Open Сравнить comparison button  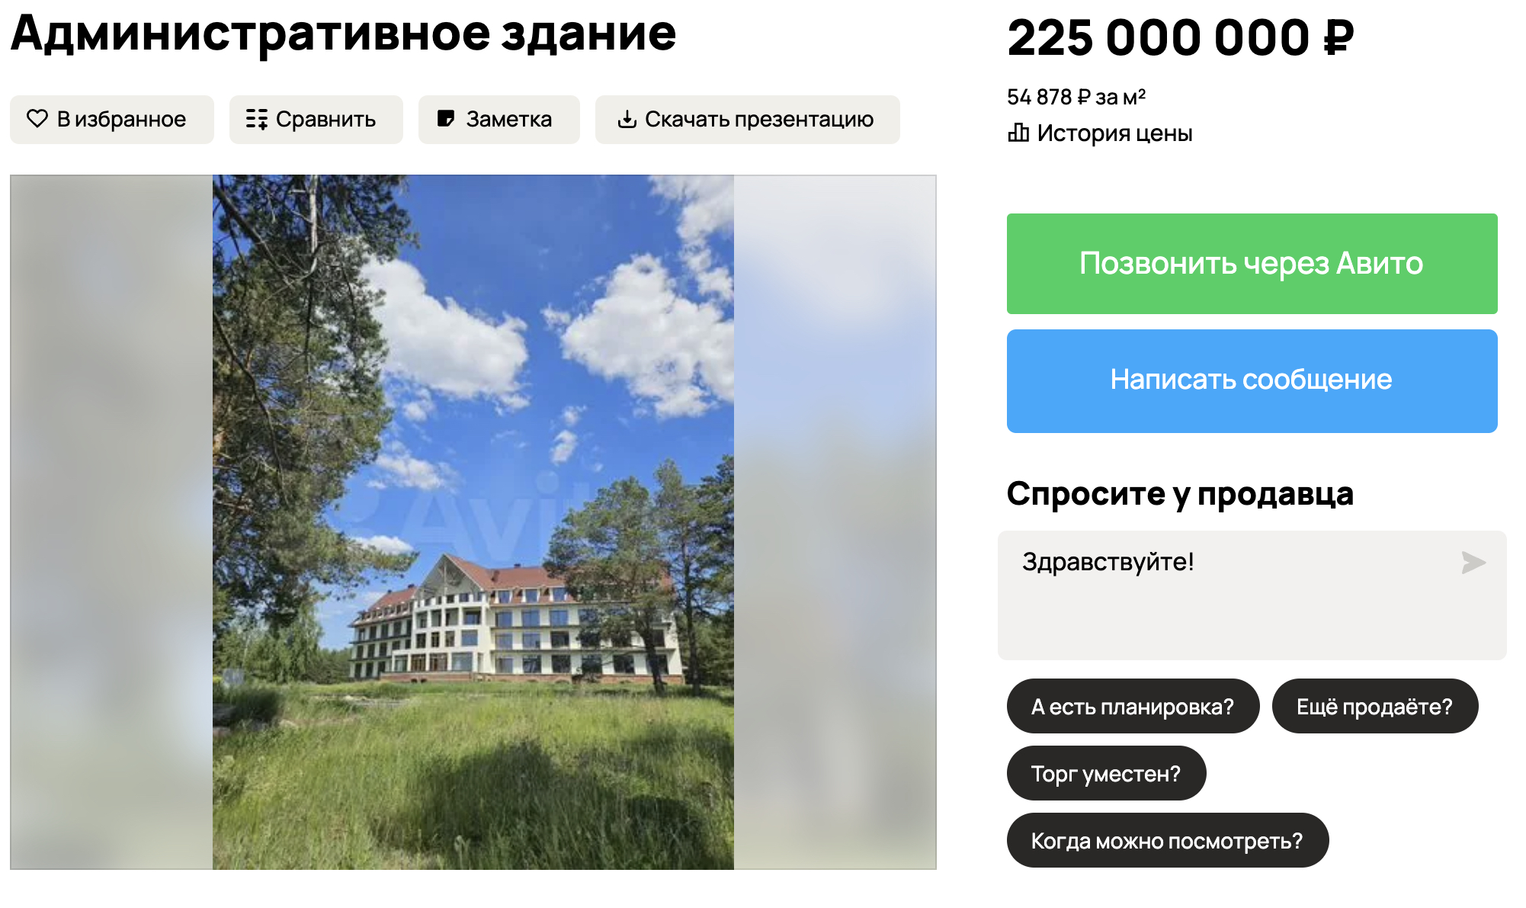[x=316, y=120]
